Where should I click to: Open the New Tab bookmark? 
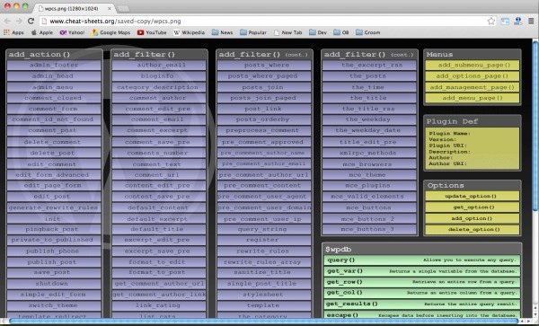287,32
